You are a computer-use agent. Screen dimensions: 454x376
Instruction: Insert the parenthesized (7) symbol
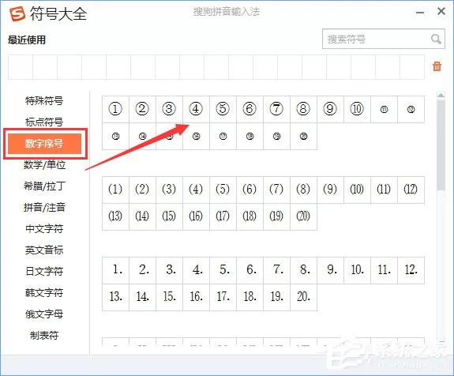point(276,190)
